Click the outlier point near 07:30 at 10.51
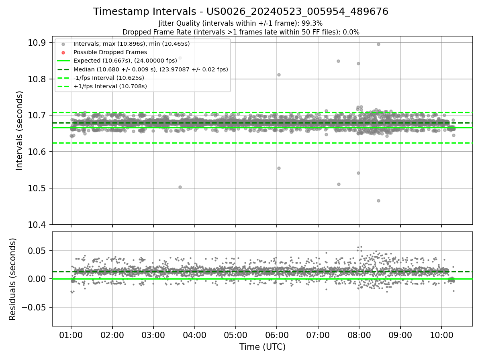 [339, 184]
